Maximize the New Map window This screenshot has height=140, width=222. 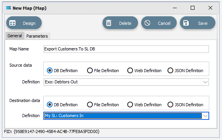[x=193, y=8]
